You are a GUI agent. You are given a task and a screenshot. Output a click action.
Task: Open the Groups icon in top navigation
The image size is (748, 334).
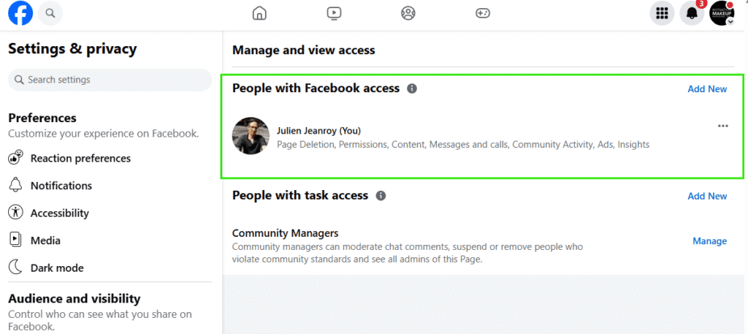(408, 13)
